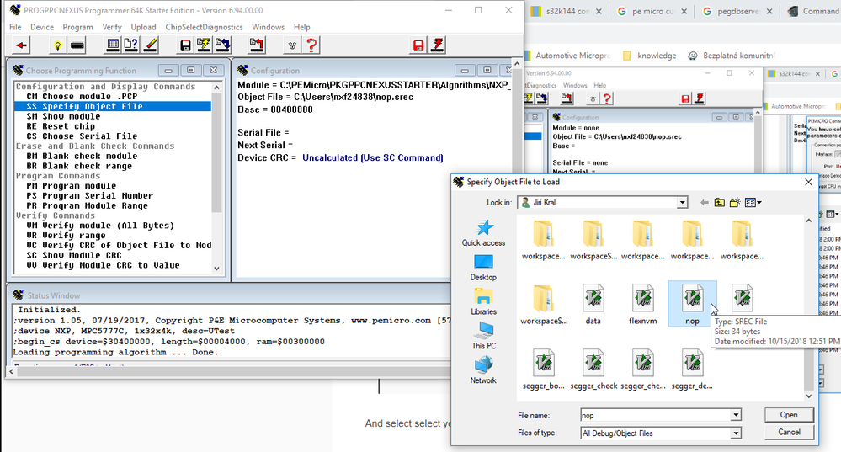Expand the Files of type dropdown

pos(735,433)
